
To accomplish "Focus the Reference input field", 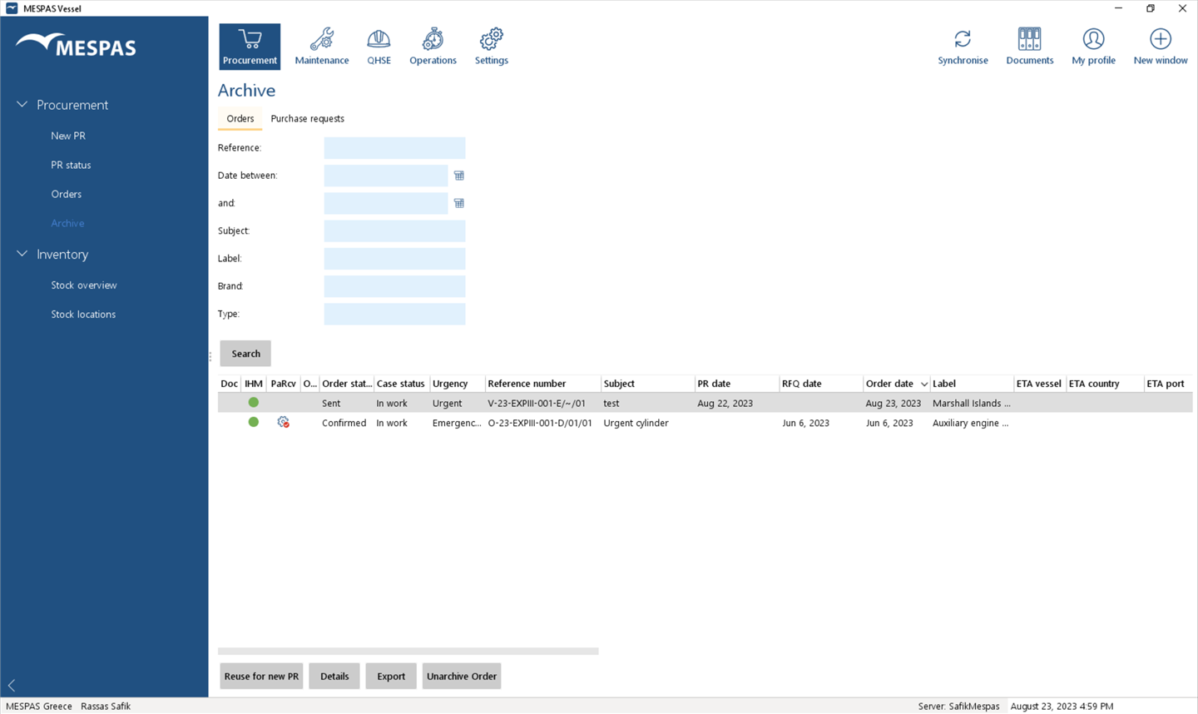I will [394, 148].
